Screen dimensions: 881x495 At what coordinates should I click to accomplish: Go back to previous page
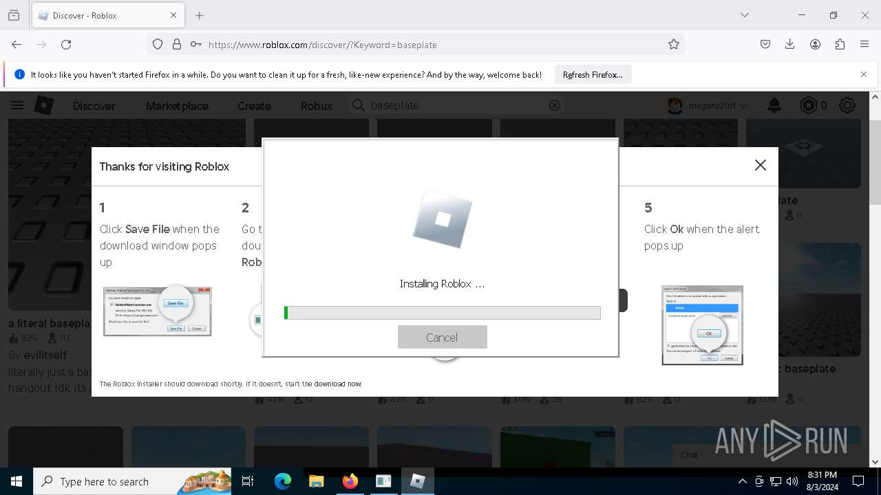click(17, 44)
